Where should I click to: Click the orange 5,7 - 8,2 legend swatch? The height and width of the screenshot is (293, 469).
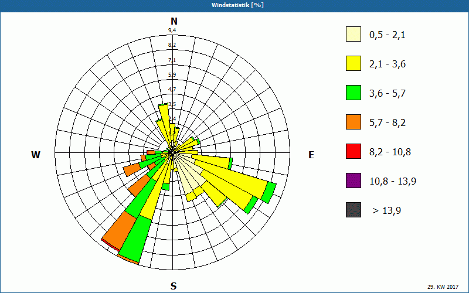[x=354, y=122]
